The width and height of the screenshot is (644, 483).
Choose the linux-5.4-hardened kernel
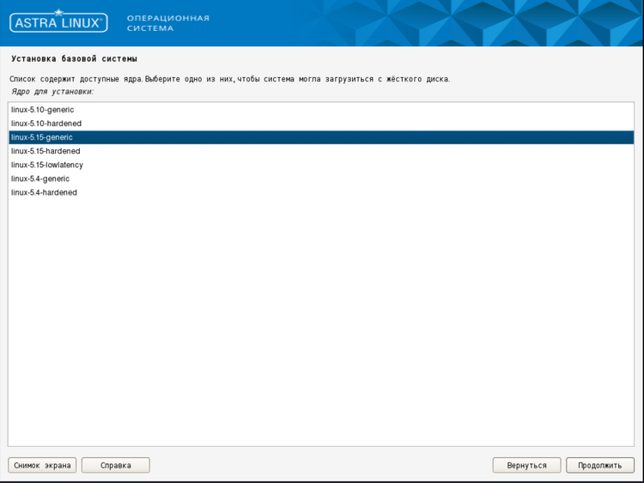(x=44, y=192)
